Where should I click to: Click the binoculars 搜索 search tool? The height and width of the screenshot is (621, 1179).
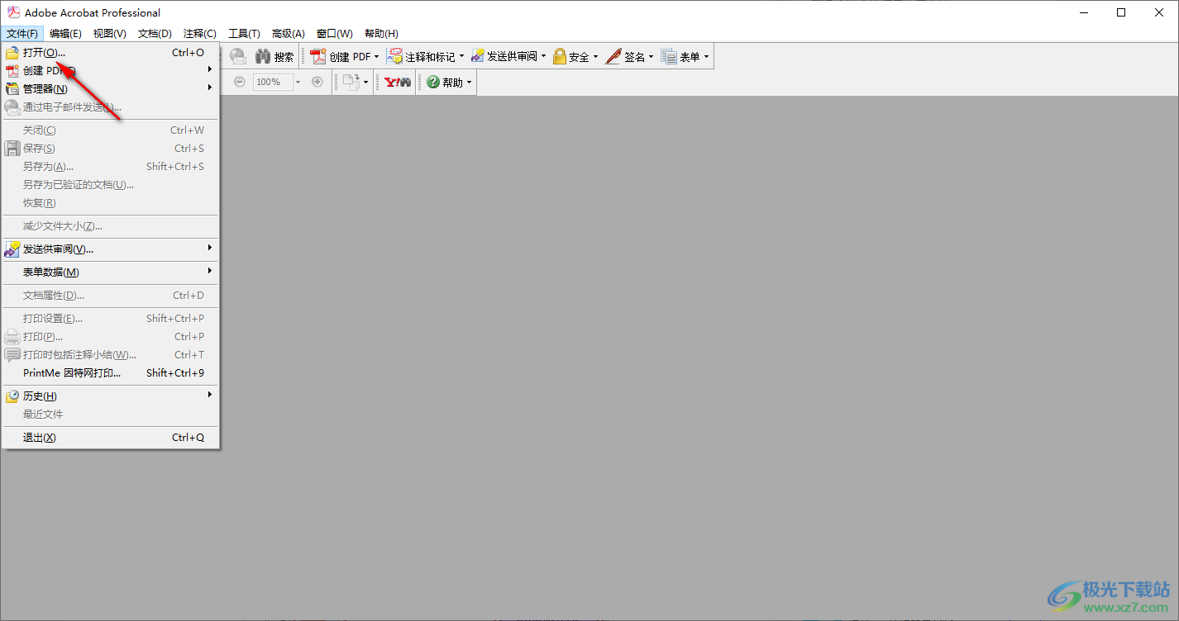(274, 56)
